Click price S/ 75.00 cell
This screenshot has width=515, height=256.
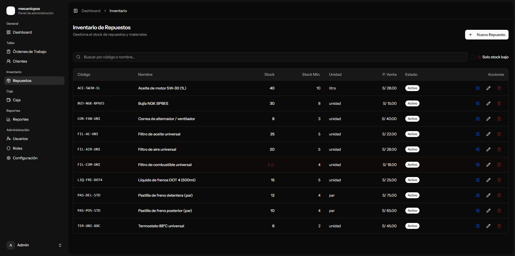[x=389, y=195]
